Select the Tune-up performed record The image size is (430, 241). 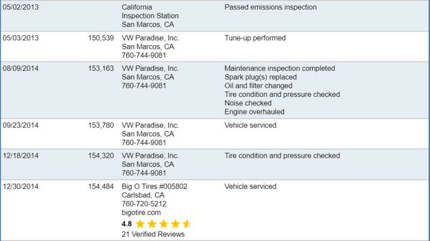click(x=255, y=38)
